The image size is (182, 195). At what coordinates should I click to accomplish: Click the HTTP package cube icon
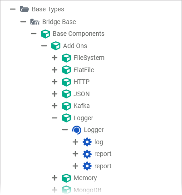pos(66,82)
